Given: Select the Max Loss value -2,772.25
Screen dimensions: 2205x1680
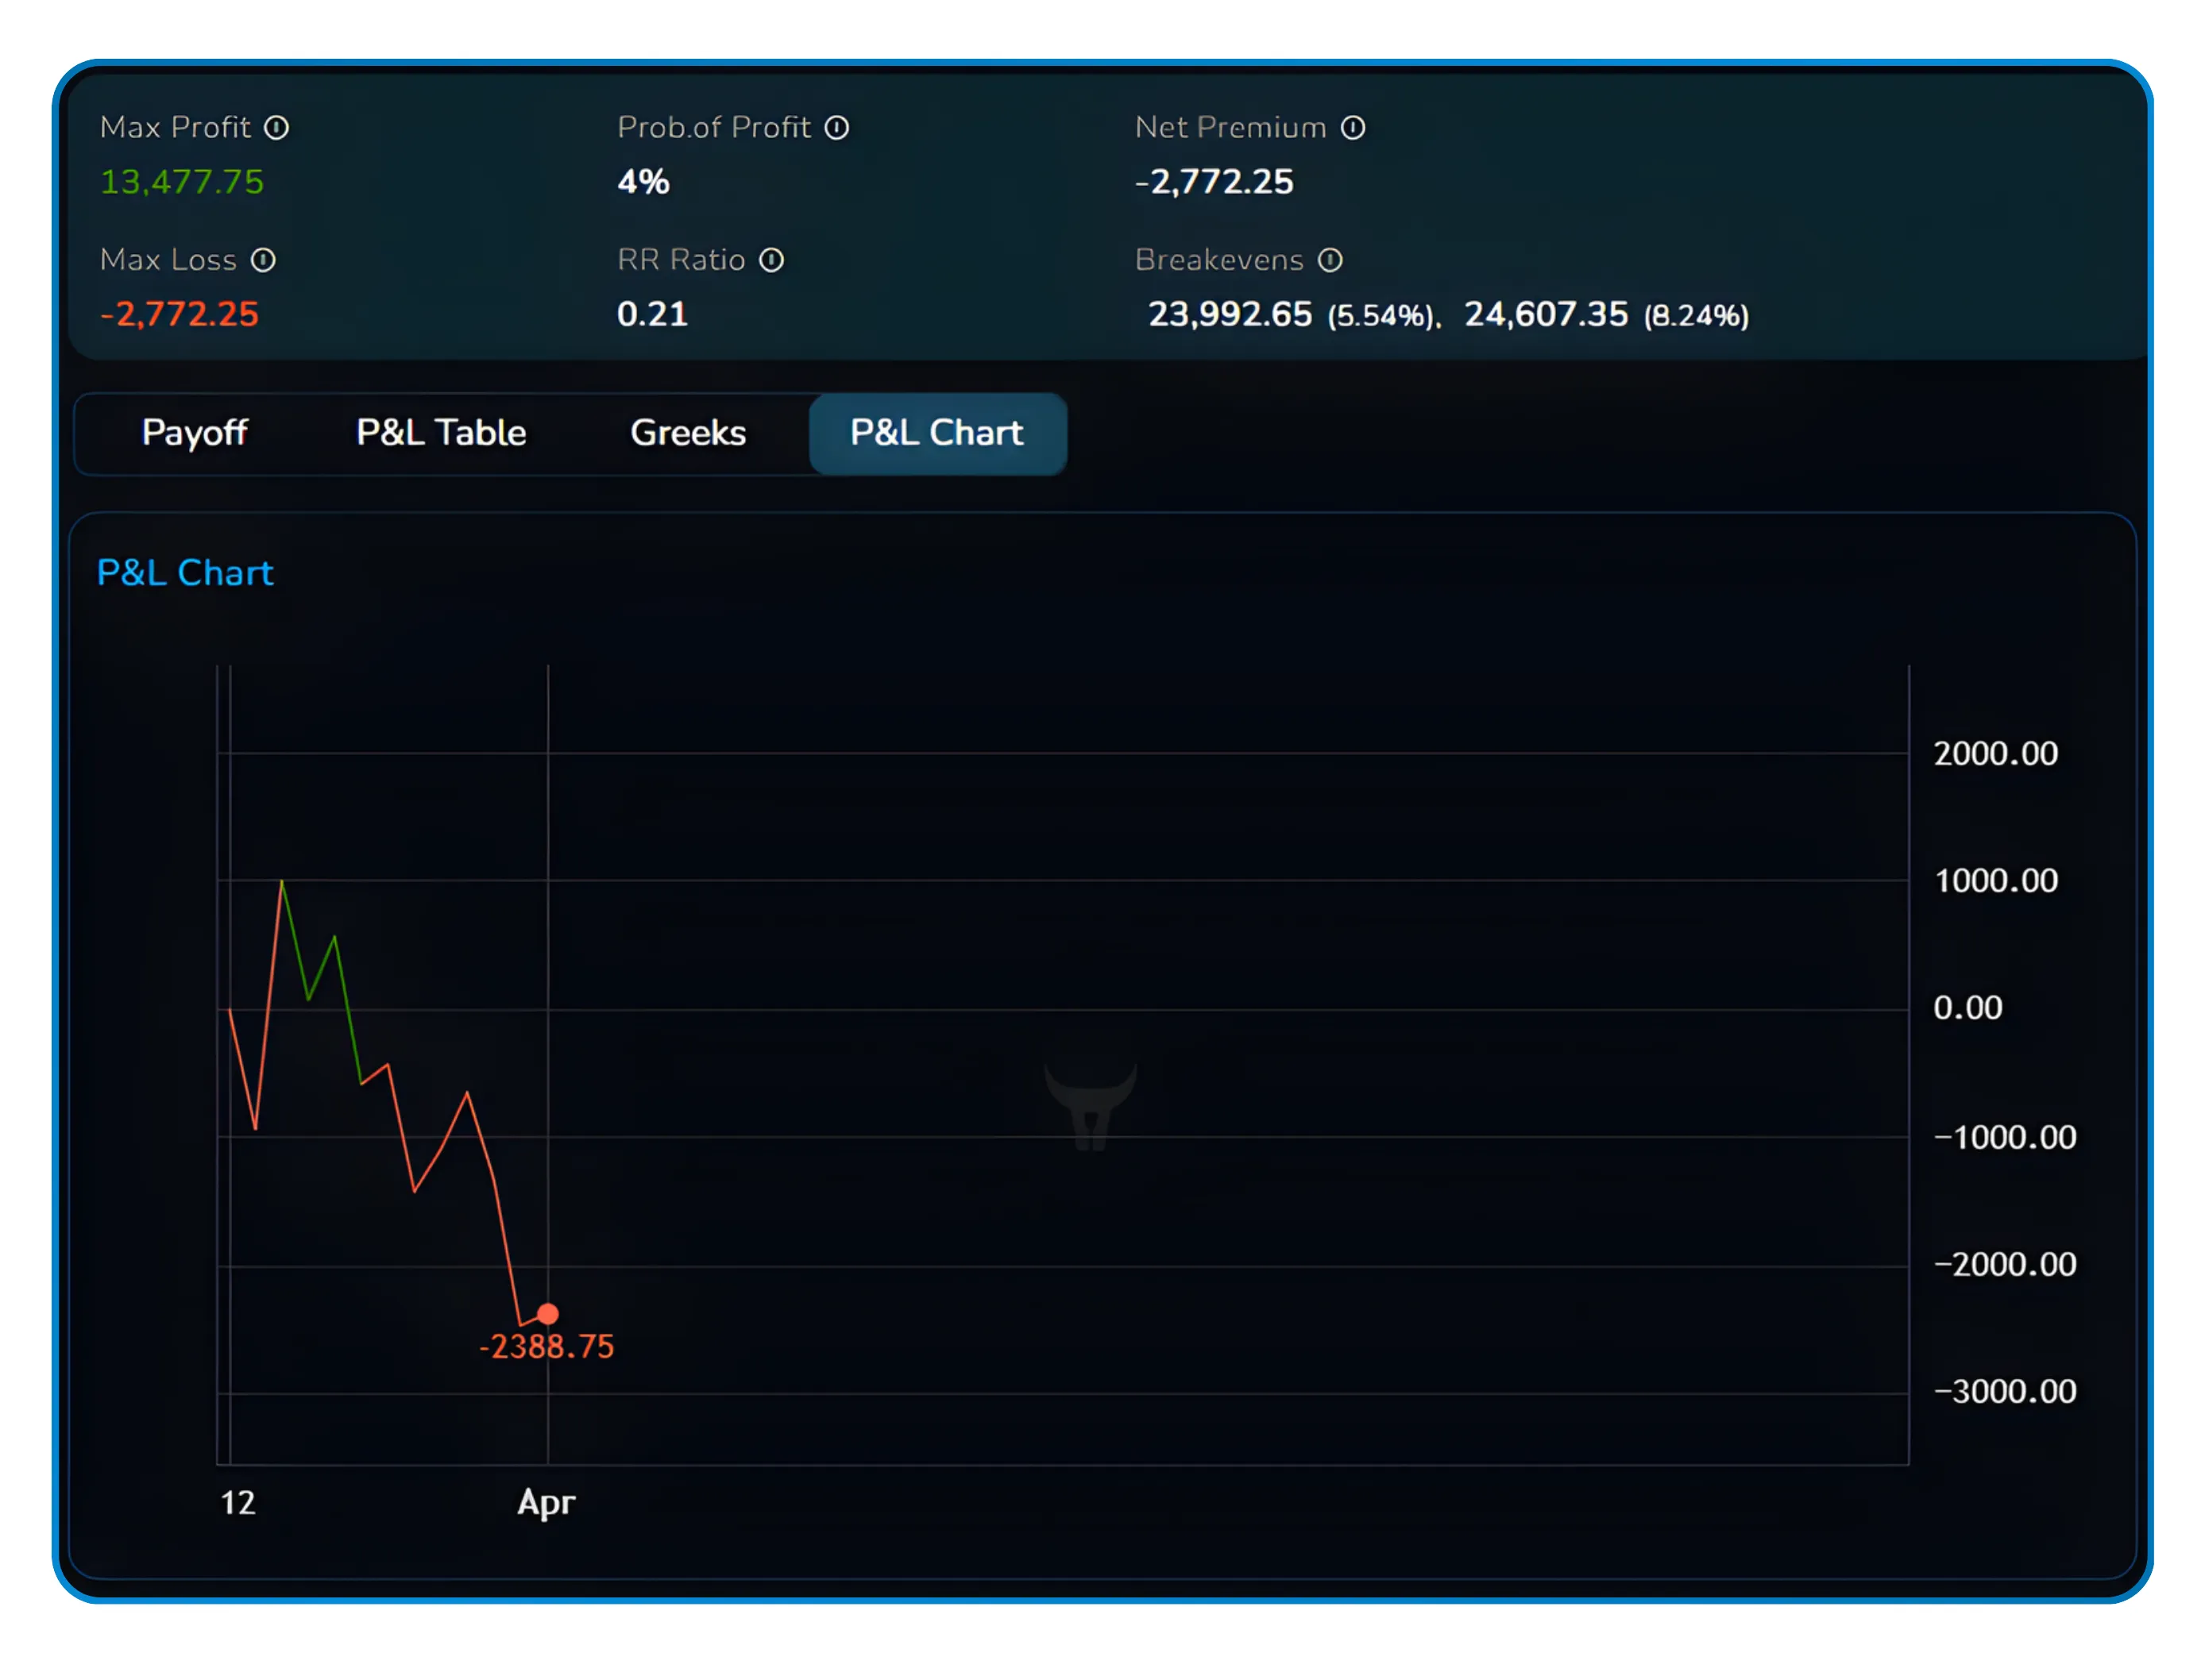Looking at the screenshot, I should tap(180, 314).
